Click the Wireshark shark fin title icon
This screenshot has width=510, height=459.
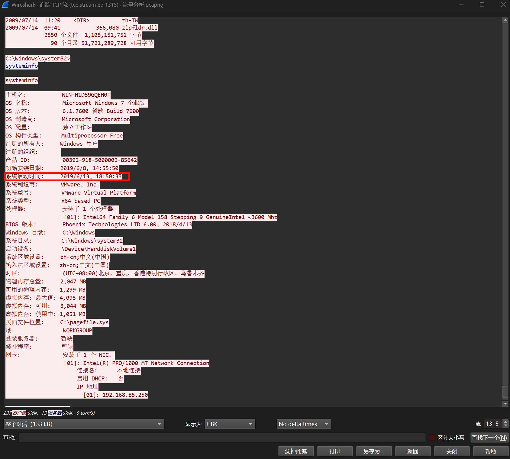pos(5,5)
